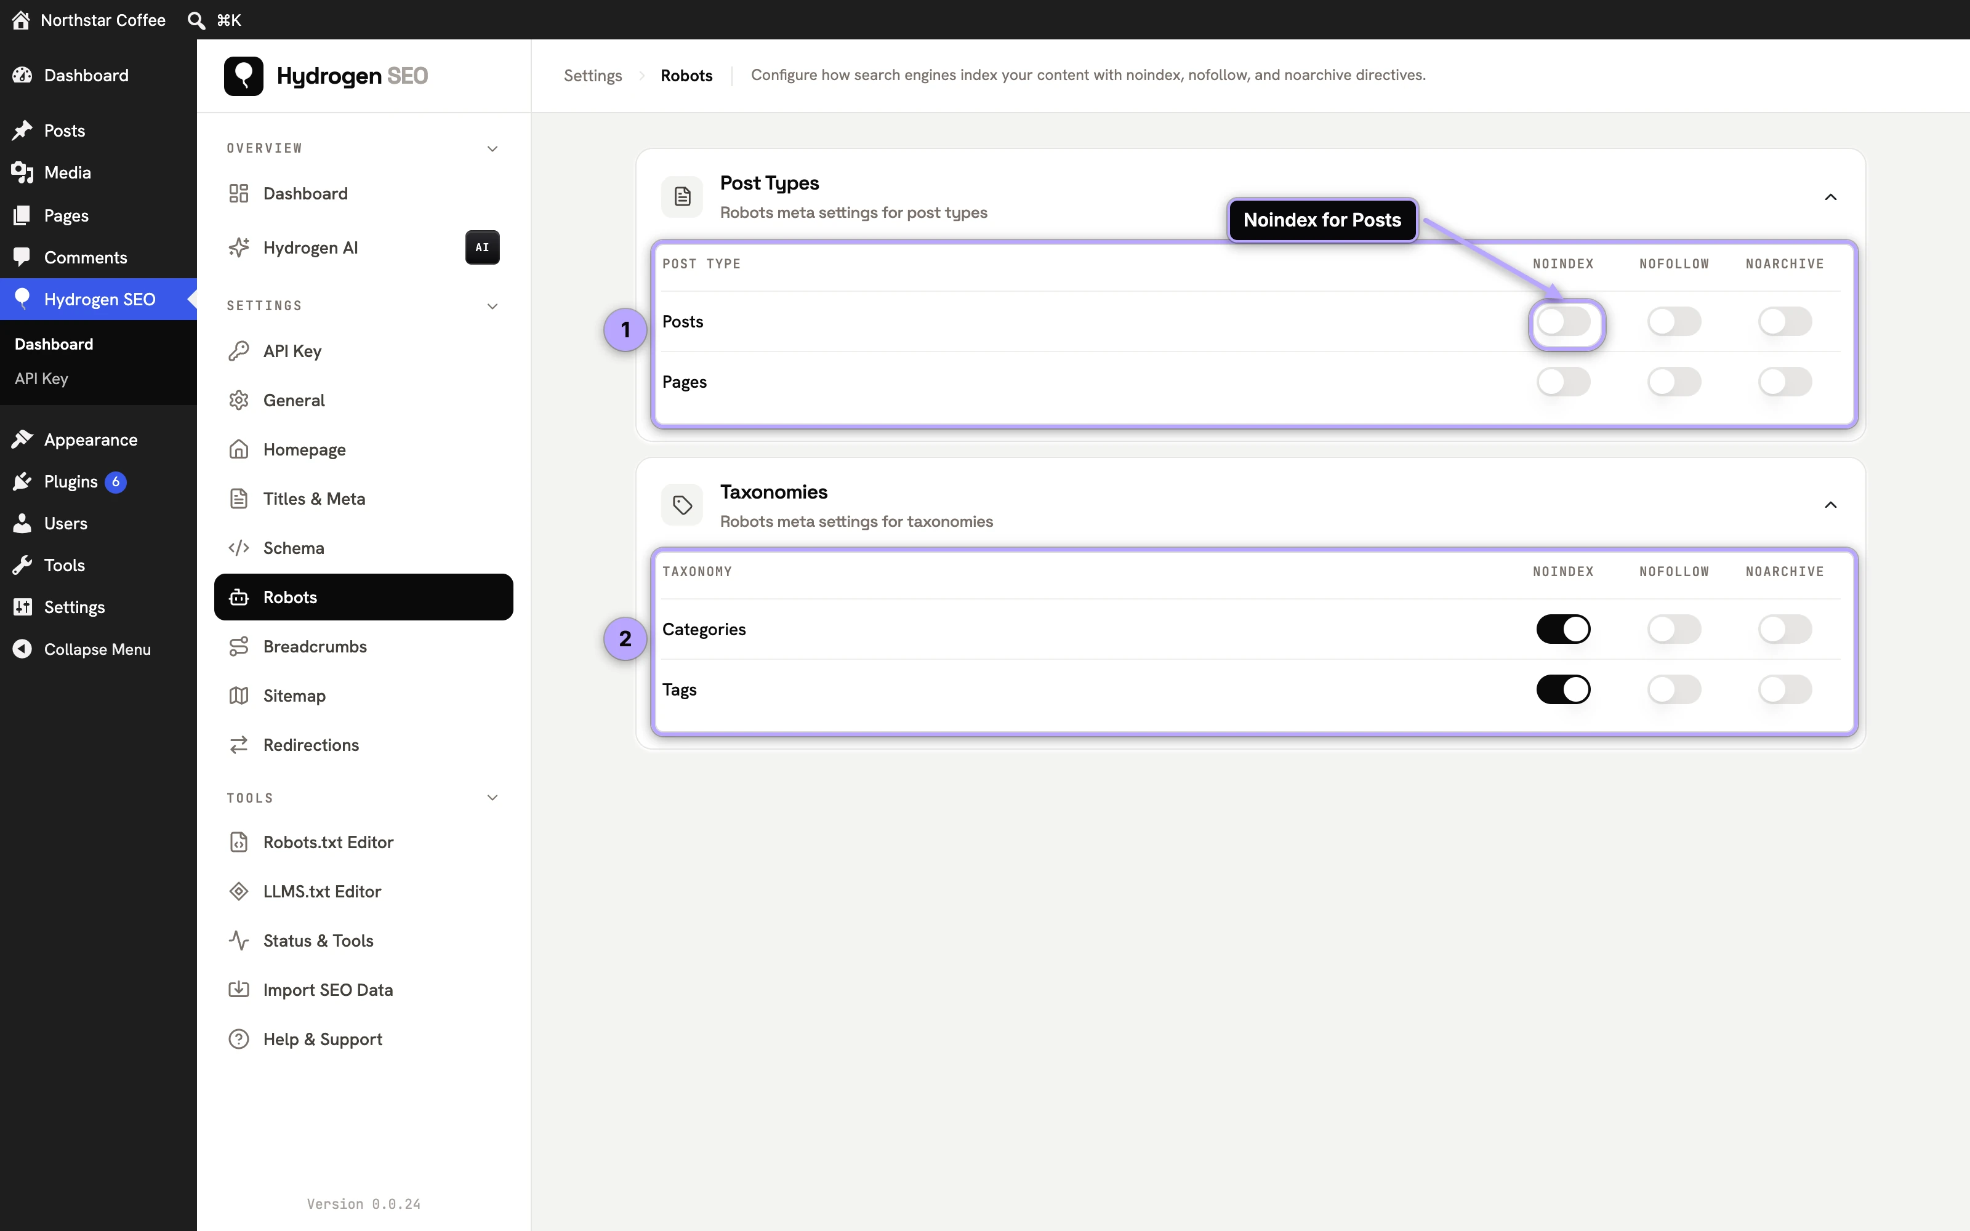The image size is (1970, 1231).
Task: Click the Hydrogen AI sparkle icon
Action: [238, 247]
